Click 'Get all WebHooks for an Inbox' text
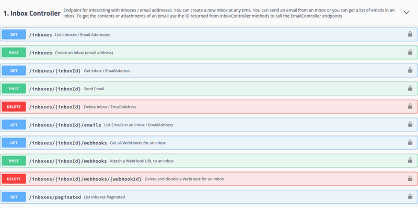Image resolution: width=418 pixels, height=208 pixels. [x=138, y=143]
